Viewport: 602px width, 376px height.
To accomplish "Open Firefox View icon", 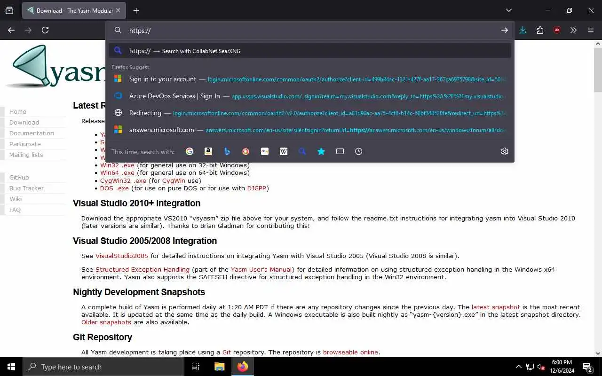I will coord(9,10).
